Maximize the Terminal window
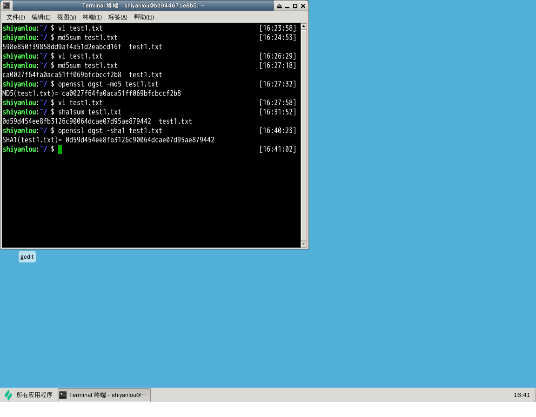 (x=295, y=6)
